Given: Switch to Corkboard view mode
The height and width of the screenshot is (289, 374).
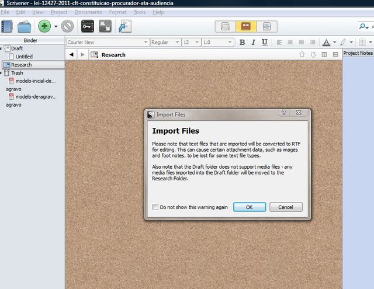Looking at the screenshot, I should 246,26.
